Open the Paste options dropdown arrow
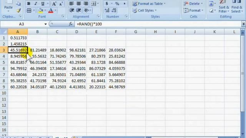This screenshot has width=246, height=138. click(8, 11)
